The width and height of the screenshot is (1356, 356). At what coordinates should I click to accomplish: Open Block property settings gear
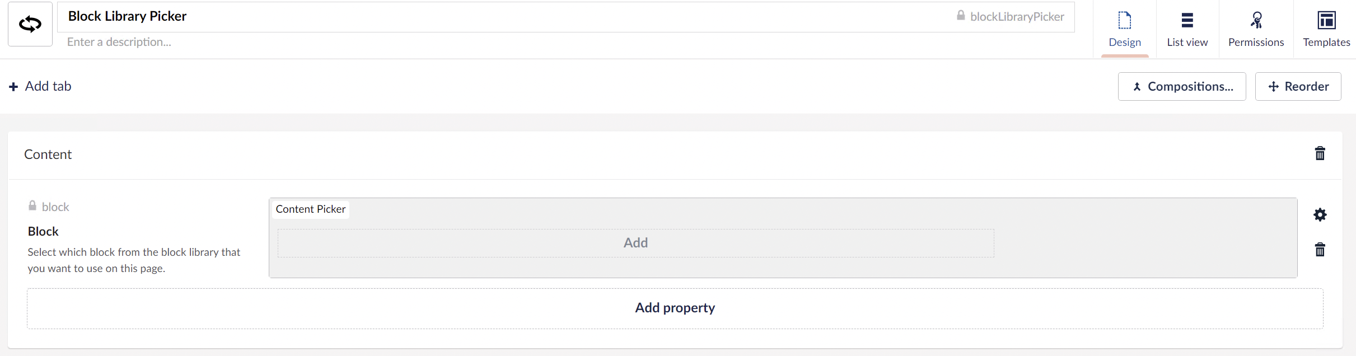point(1320,214)
